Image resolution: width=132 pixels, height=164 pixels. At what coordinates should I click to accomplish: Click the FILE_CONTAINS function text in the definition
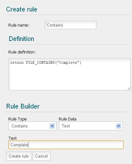pos(40,62)
